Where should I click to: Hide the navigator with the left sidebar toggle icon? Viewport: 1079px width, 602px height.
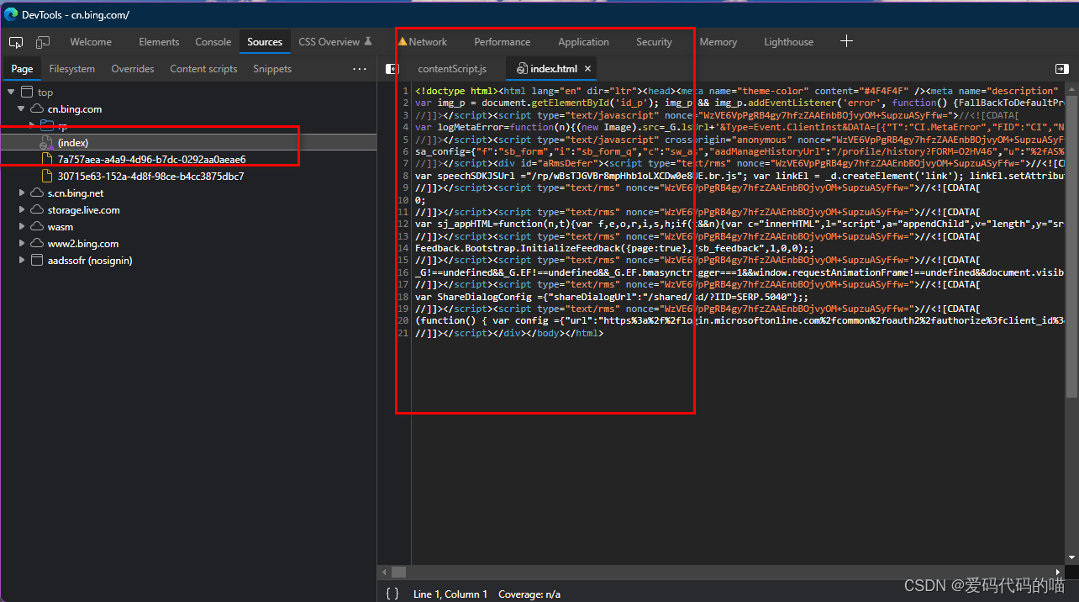(392, 69)
